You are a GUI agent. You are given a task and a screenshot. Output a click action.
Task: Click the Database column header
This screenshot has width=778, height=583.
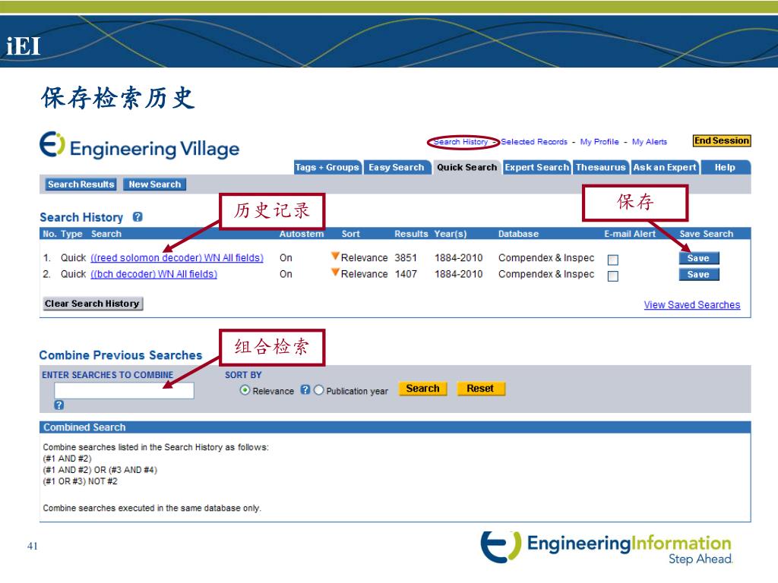click(x=518, y=234)
